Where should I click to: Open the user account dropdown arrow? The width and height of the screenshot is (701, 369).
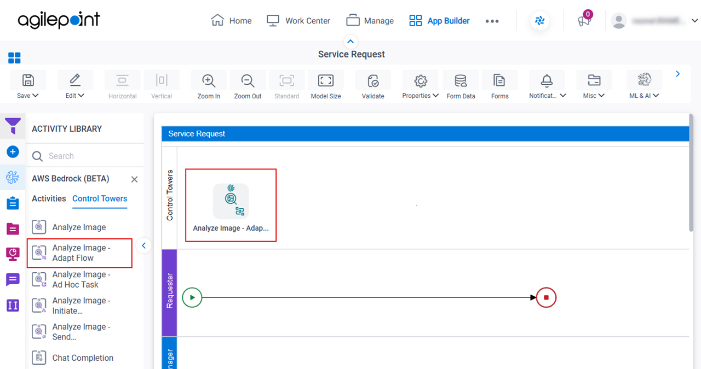695,21
